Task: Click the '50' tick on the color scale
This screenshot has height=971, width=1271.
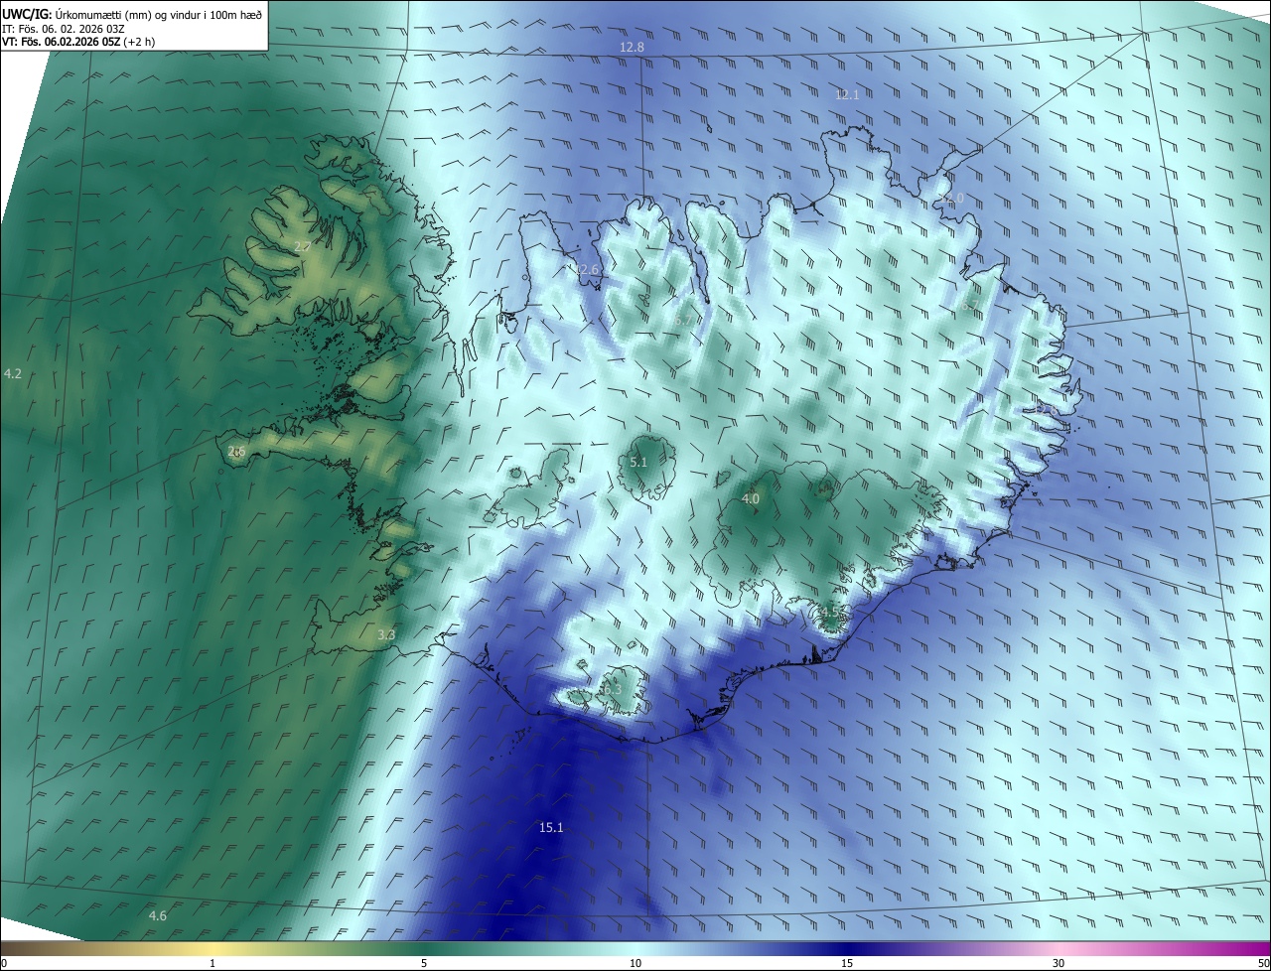Action: tap(1263, 964)
